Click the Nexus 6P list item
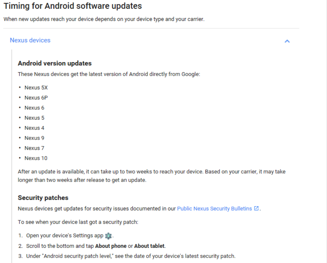 pos(36,98)
